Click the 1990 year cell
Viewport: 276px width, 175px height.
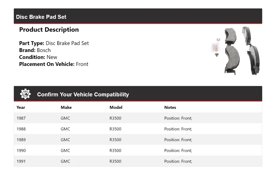21,150
